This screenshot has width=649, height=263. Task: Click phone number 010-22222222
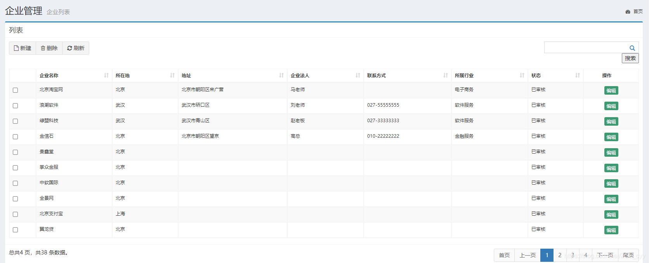383,136
